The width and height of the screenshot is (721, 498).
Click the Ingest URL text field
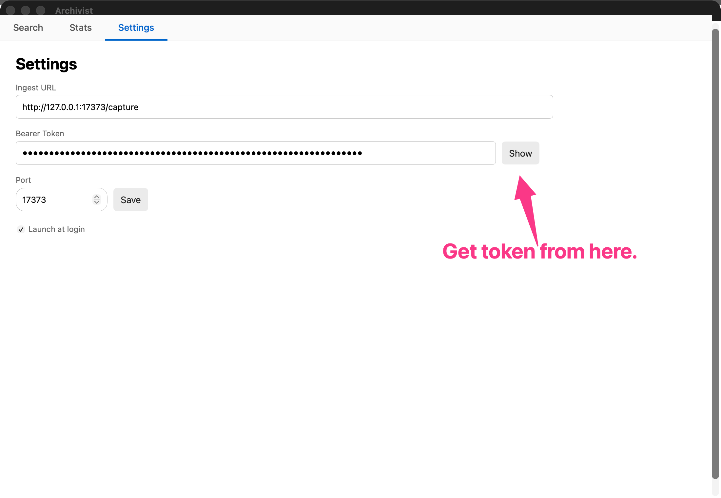284,107
